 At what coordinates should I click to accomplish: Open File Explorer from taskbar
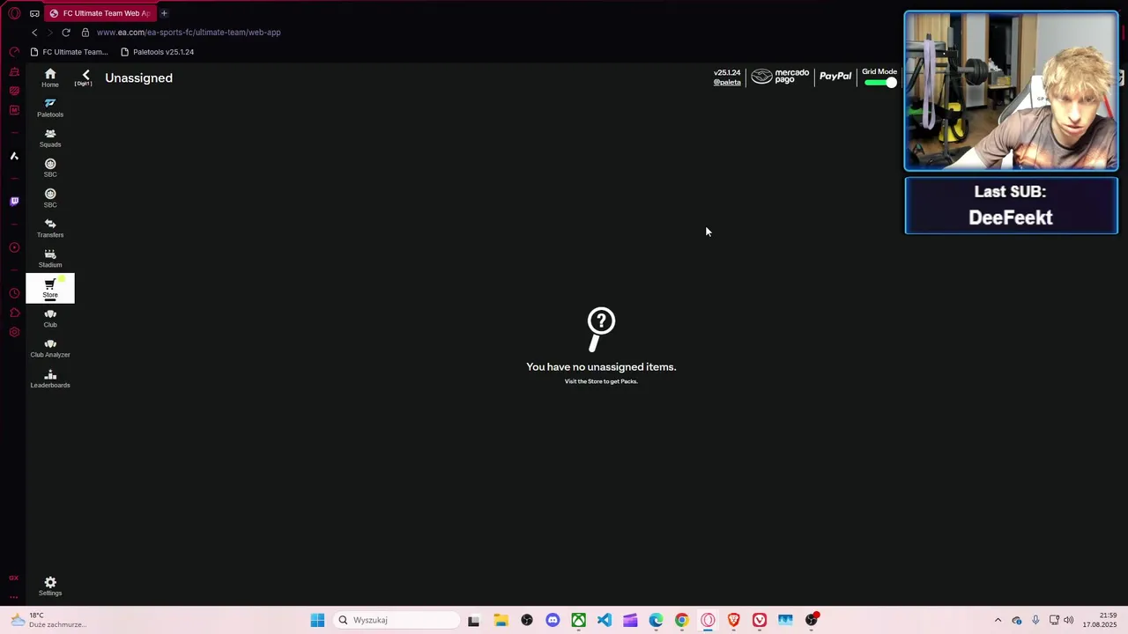[501, 620]
